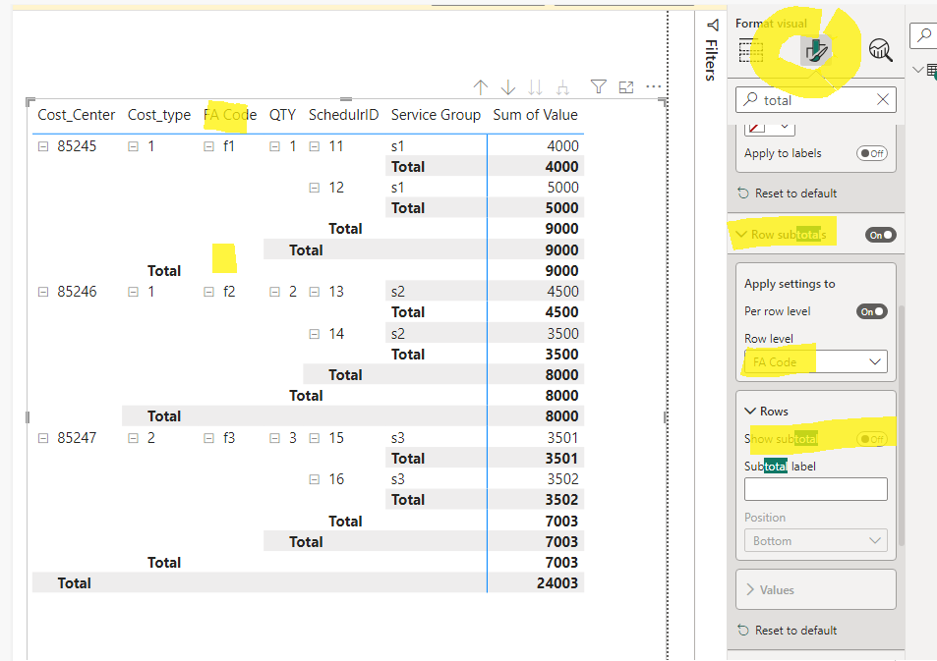Click the search icon in Data pane
The width and height of the screenshot is (937, 661).
coord(924,35)
